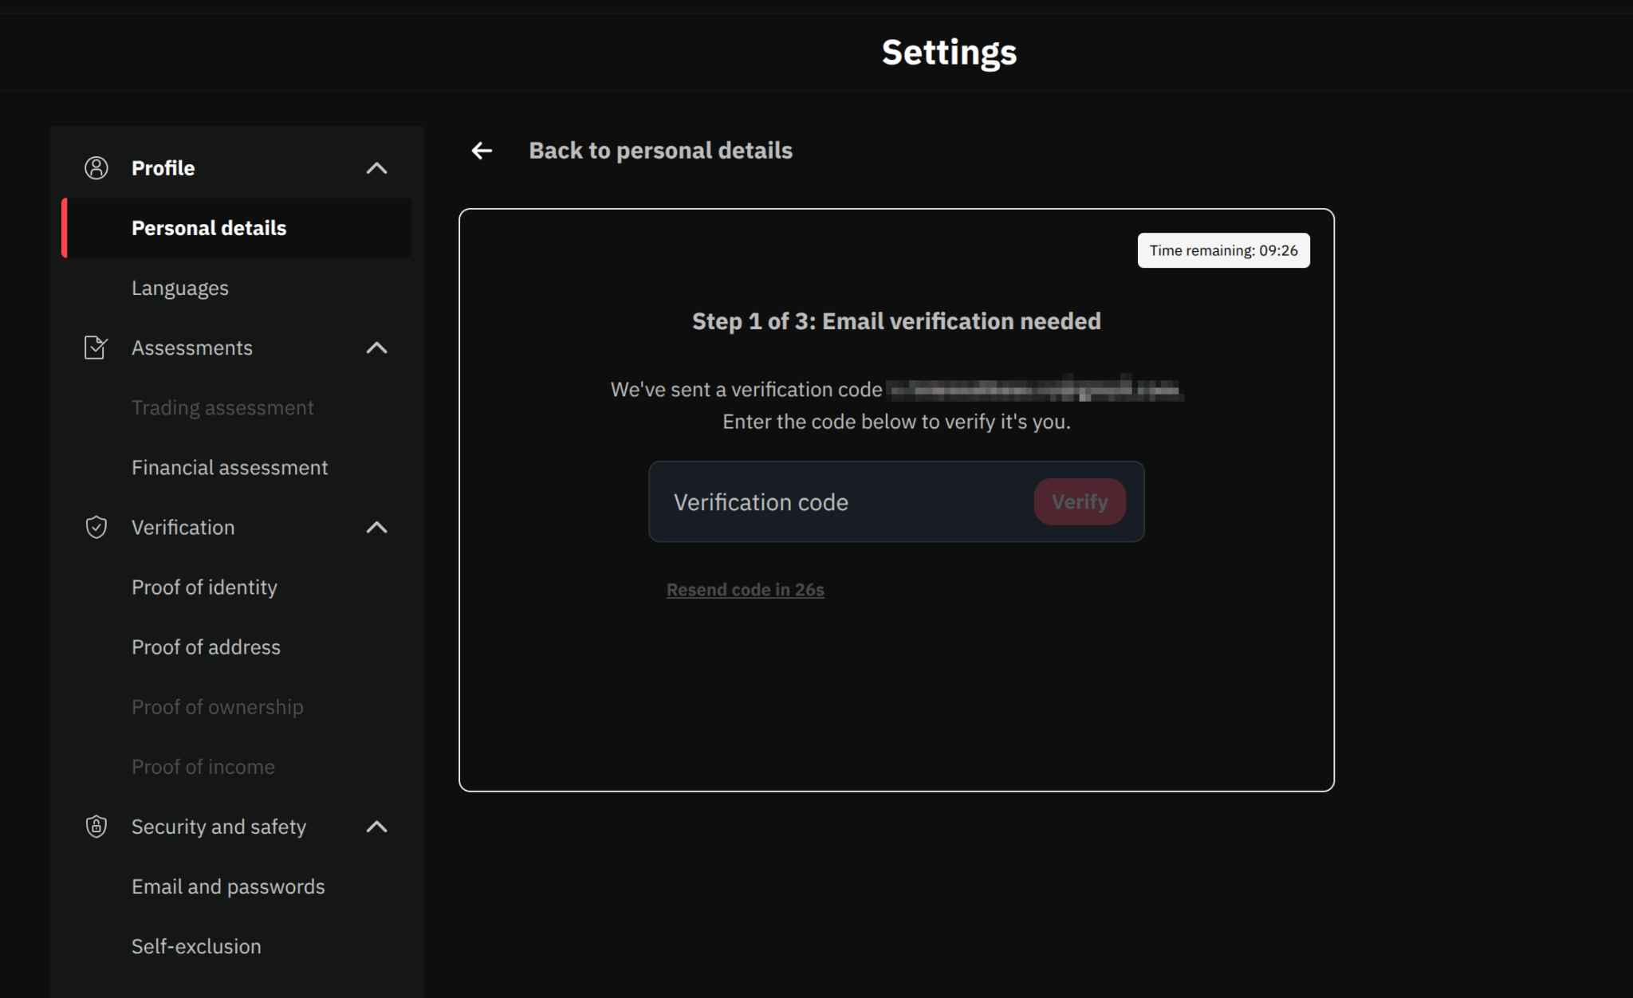Viewport: 1633px width, 998px height.
Task: Click the Security and safety lock icon
Action: 96,827
